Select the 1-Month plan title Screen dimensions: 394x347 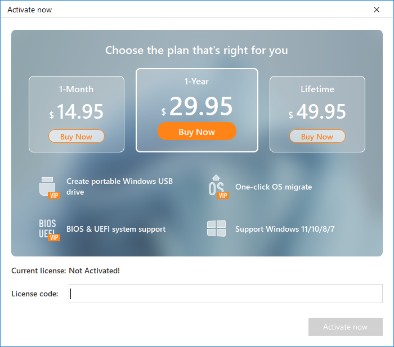(x=76, y=89)
